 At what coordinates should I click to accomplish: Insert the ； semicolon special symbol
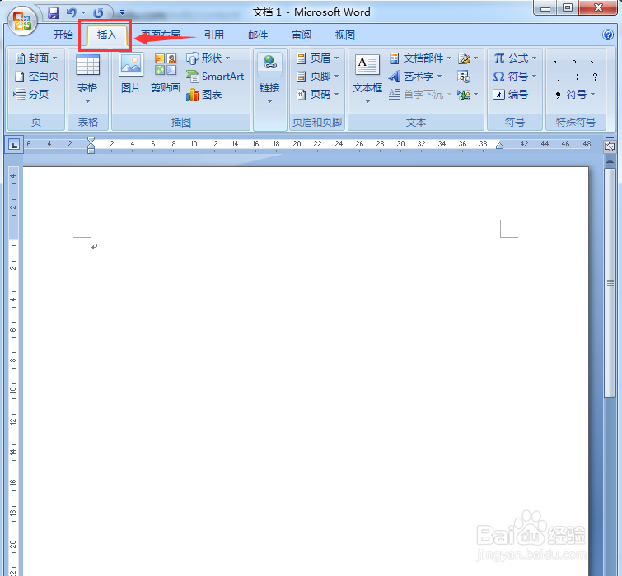point(559,77)
